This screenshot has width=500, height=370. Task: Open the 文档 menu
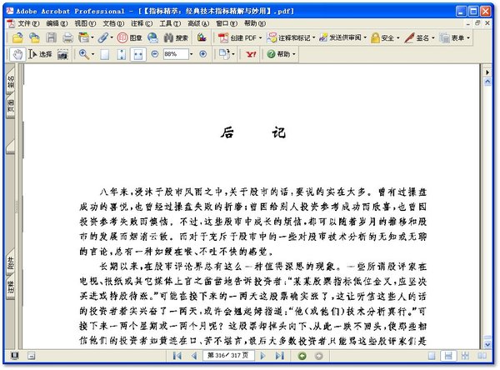113,23
